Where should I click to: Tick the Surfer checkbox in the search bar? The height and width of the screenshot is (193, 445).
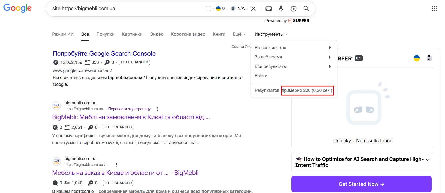208,9
